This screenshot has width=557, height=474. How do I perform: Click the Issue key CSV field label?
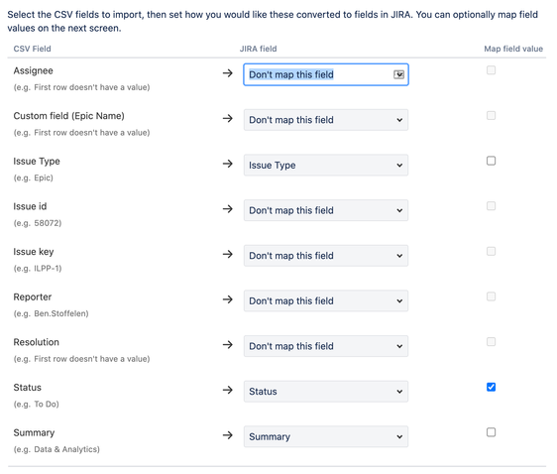point(34,252)
